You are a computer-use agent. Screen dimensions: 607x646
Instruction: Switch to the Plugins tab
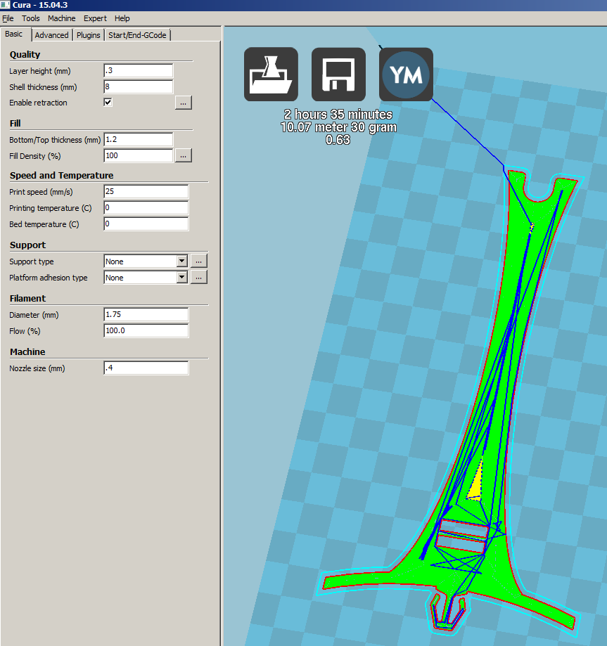click(88, 35)
